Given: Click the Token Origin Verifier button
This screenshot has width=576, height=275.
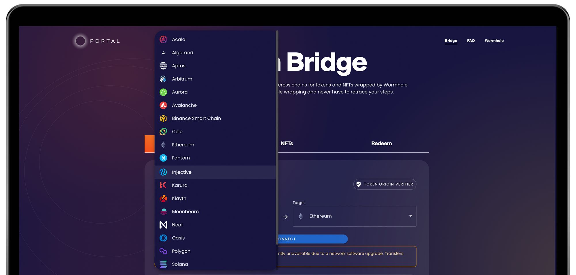Looking at the screenshot, I should point(385,184).
